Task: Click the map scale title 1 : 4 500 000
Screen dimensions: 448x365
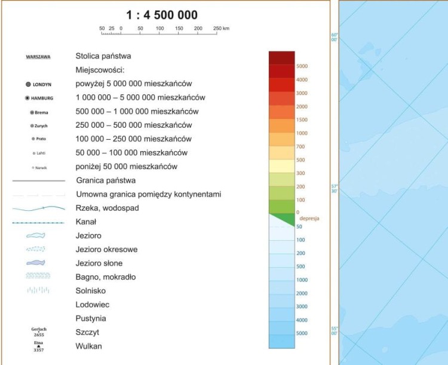Action: (162, 15)
